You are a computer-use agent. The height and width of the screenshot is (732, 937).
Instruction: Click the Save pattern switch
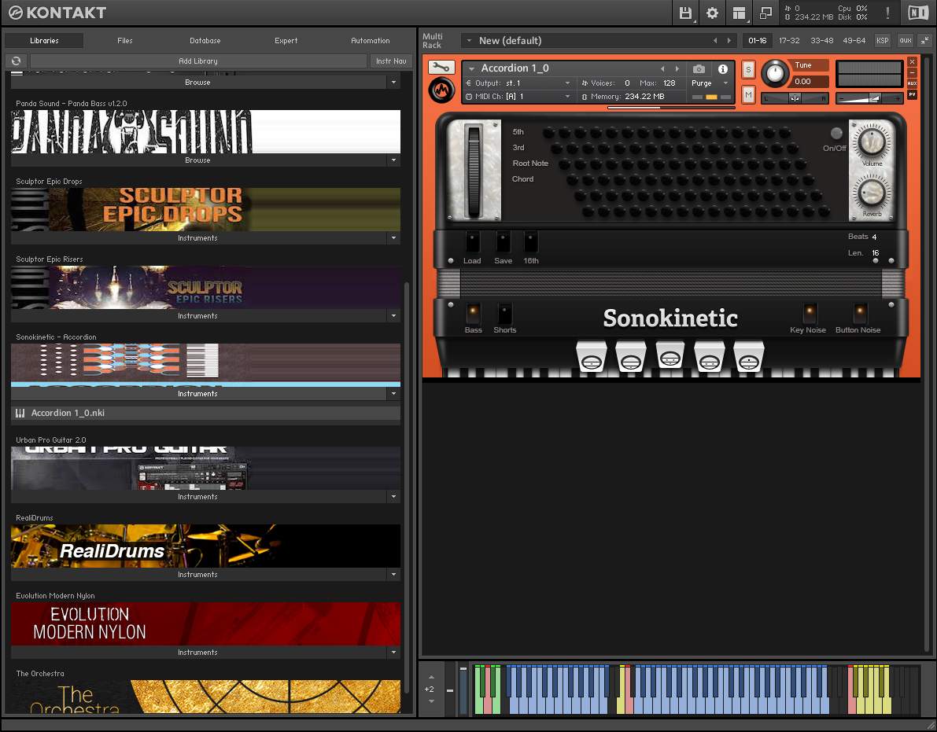[504, 242]
